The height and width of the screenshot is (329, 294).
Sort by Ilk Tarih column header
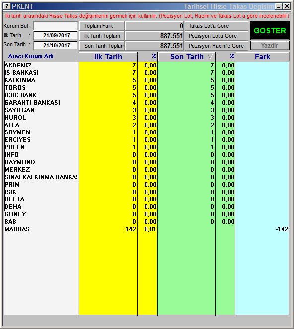click(x=108, y=57)
